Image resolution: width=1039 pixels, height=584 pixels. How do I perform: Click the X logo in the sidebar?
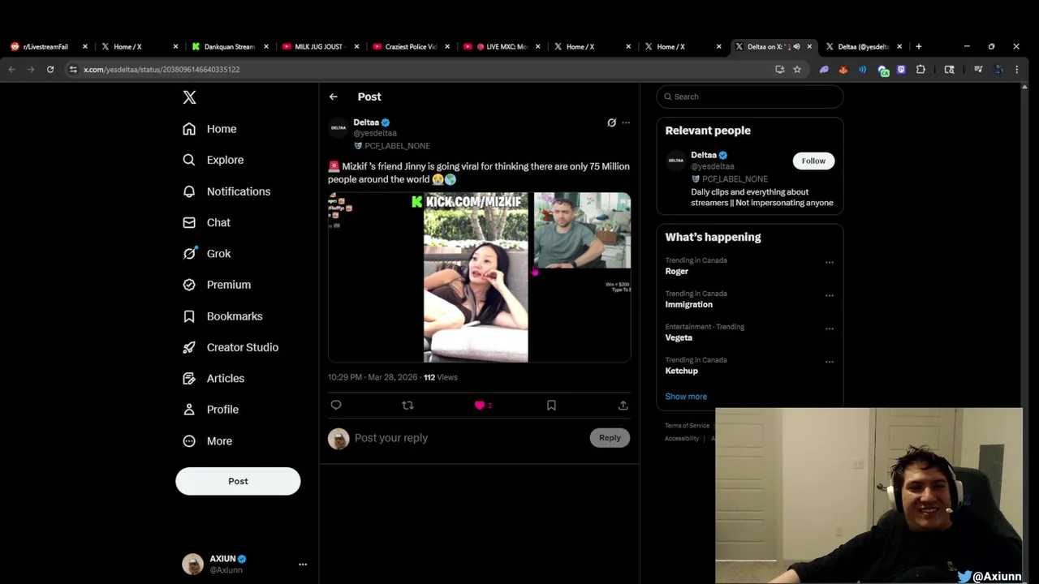click(x=189, y=97)
